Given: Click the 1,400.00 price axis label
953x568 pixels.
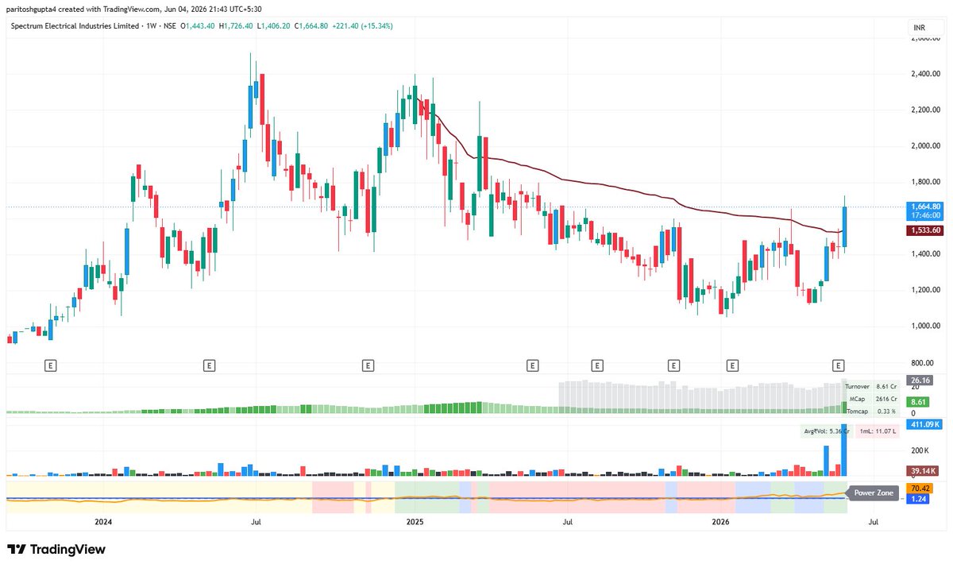Looking at the screenshot, I should 925,254.
